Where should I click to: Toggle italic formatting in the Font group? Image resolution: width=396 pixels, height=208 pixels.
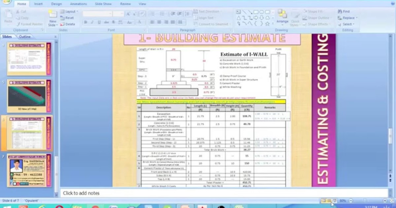[92, 22]
